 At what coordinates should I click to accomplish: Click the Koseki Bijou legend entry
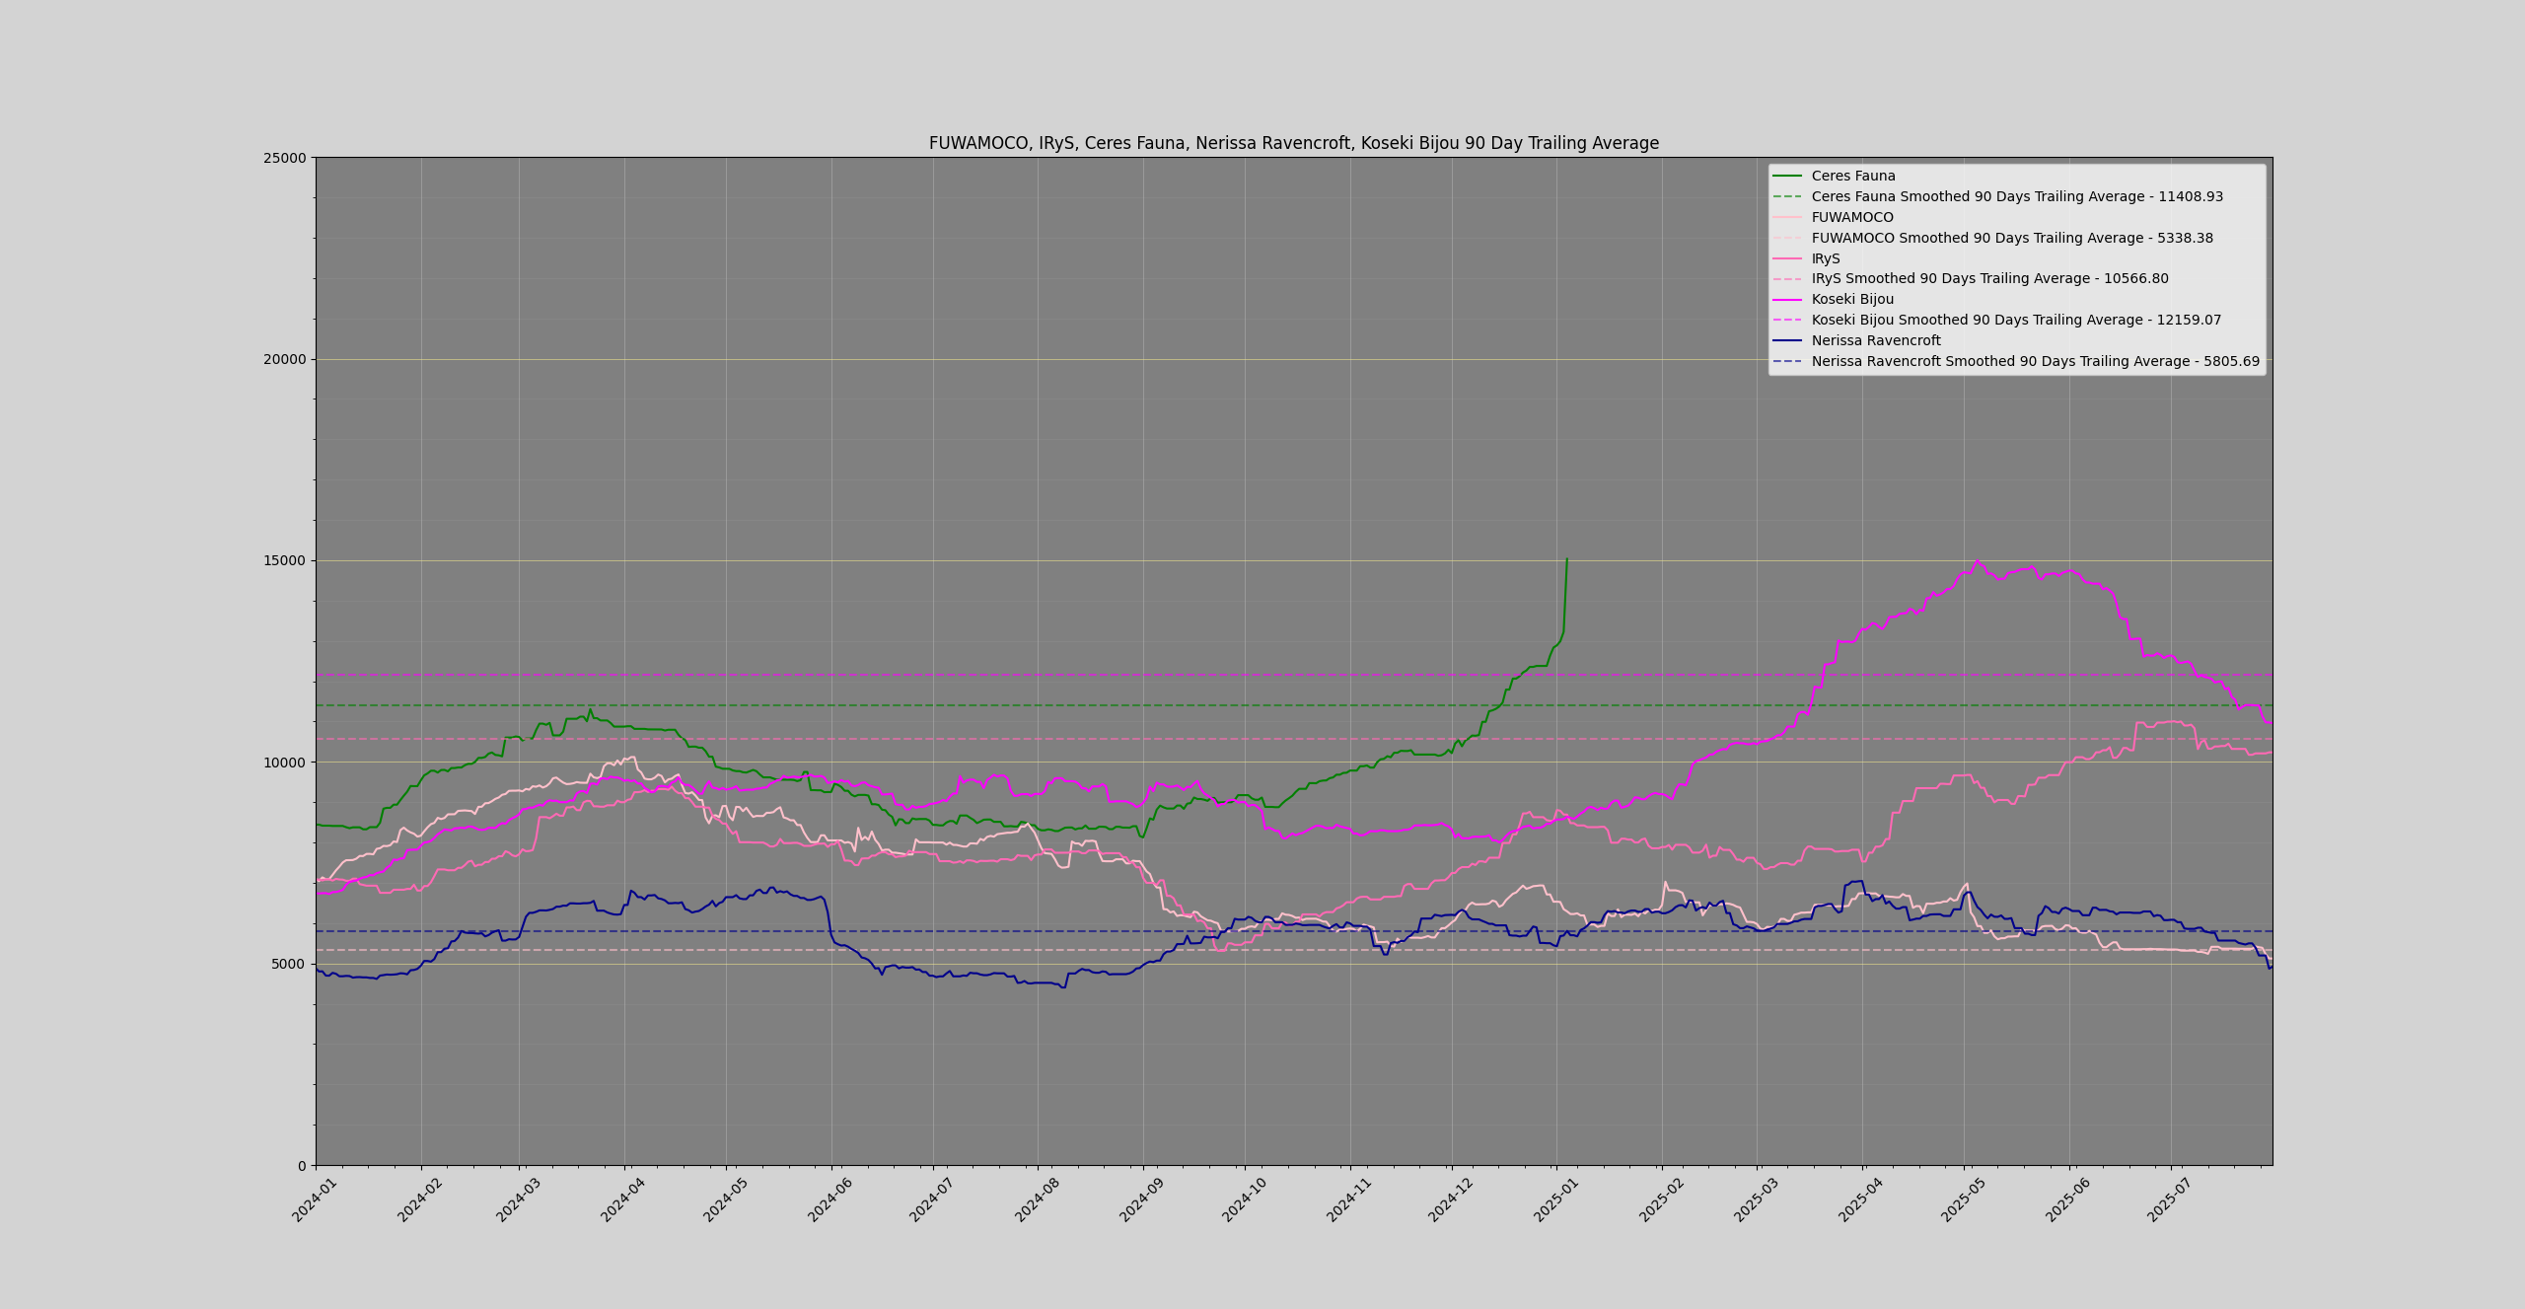(1851, 299)
